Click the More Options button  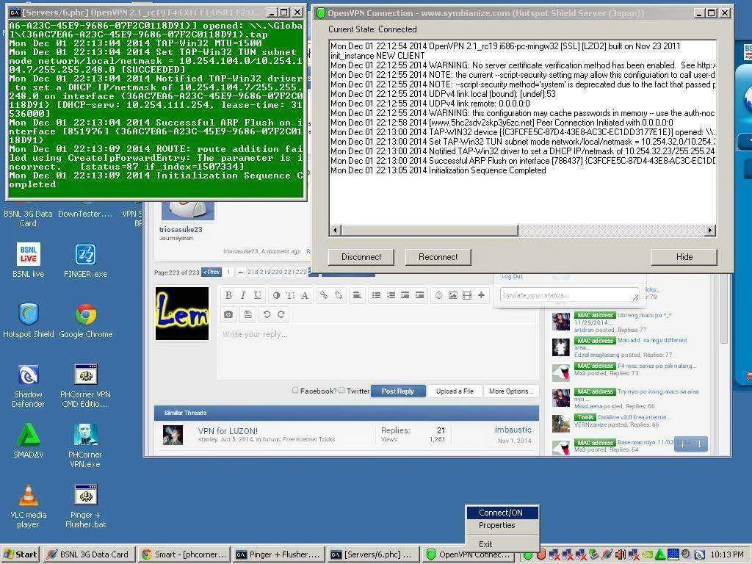[511, 391]
